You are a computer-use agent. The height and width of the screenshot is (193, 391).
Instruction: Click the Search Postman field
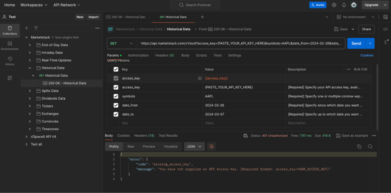click(x=195, y=5)
